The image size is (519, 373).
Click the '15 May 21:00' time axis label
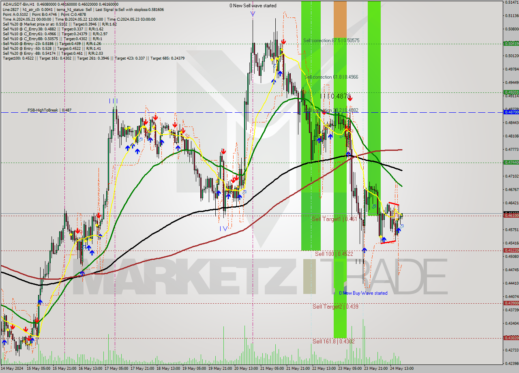tap(65, 369)
